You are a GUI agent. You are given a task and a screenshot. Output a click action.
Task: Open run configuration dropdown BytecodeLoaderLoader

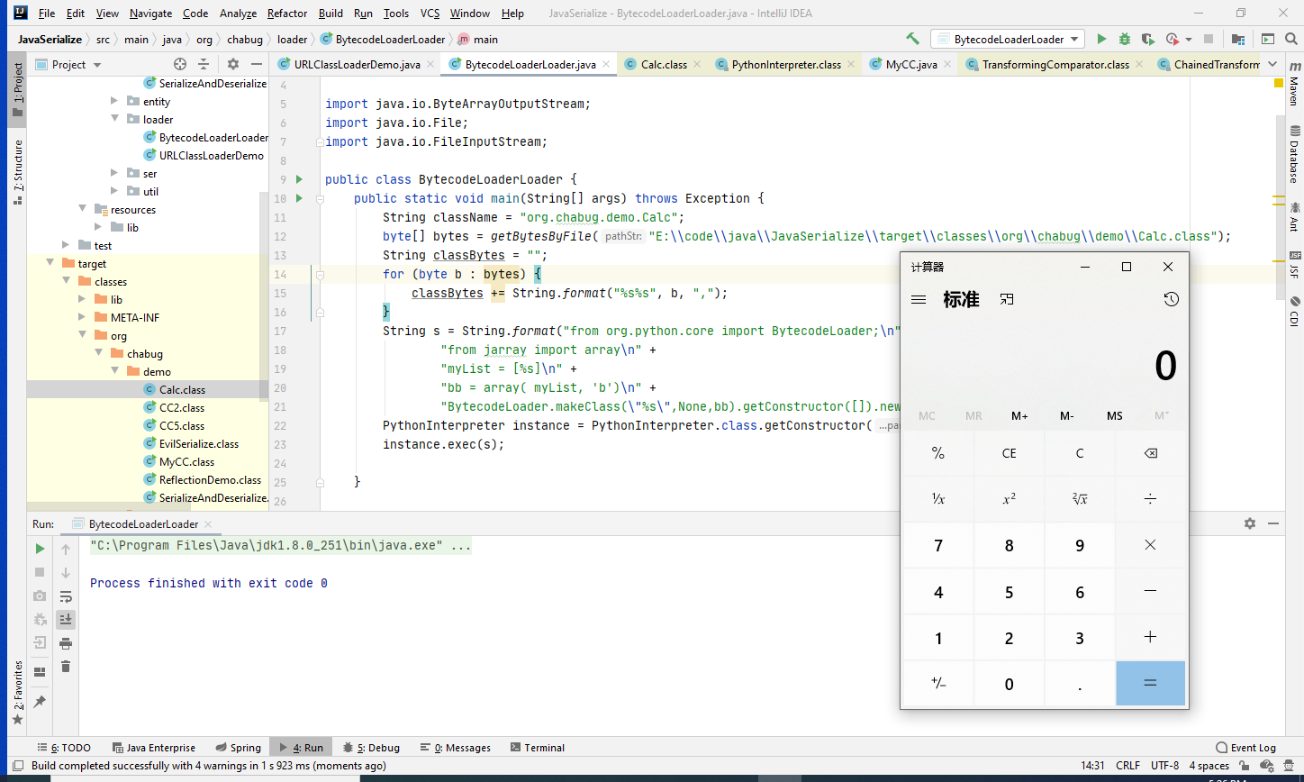(x=1010, y=39)
